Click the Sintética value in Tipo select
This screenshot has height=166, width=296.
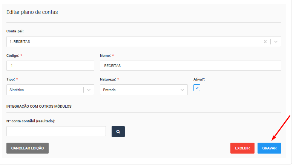[17, 90]
